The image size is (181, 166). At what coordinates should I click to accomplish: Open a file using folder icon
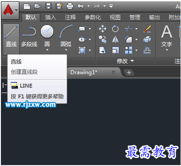(38, 6)
